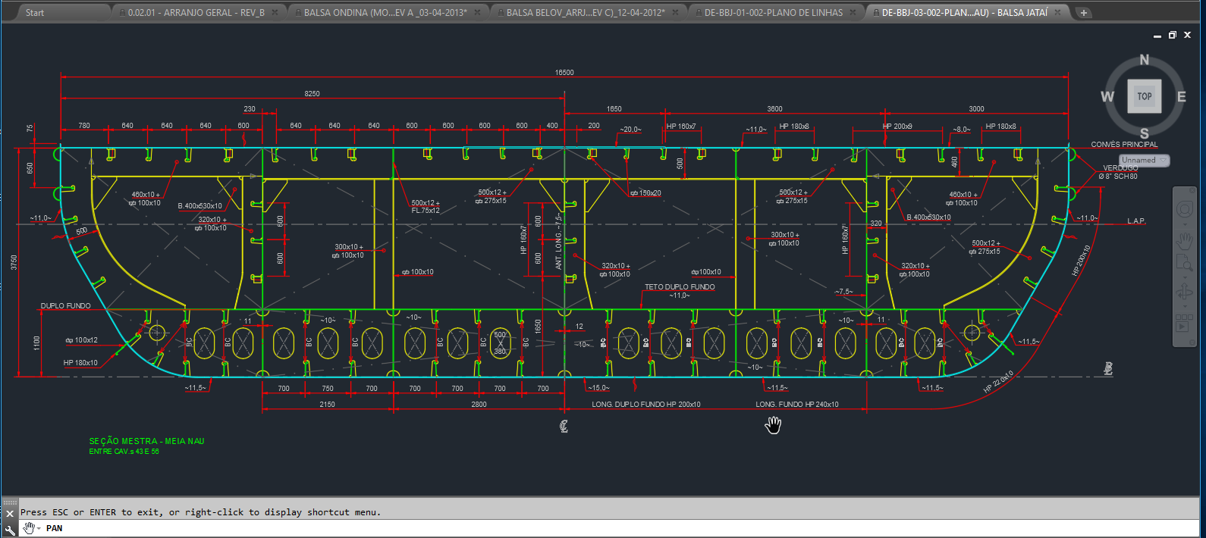Click the ShowMotion icon in navigation bar
The width and height of the screenshot is (1206, 538).
[x=1184, y=324]
